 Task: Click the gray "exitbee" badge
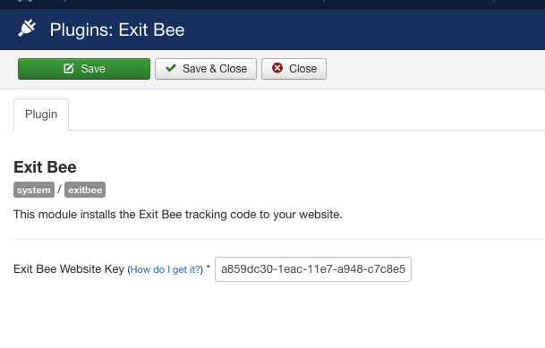(x=85, y=190)
